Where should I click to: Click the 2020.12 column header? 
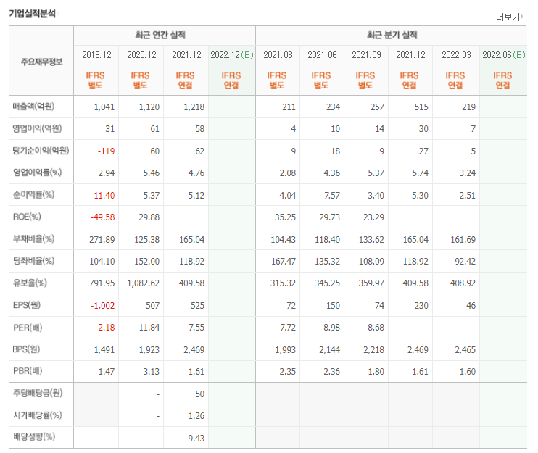point(141,55)
